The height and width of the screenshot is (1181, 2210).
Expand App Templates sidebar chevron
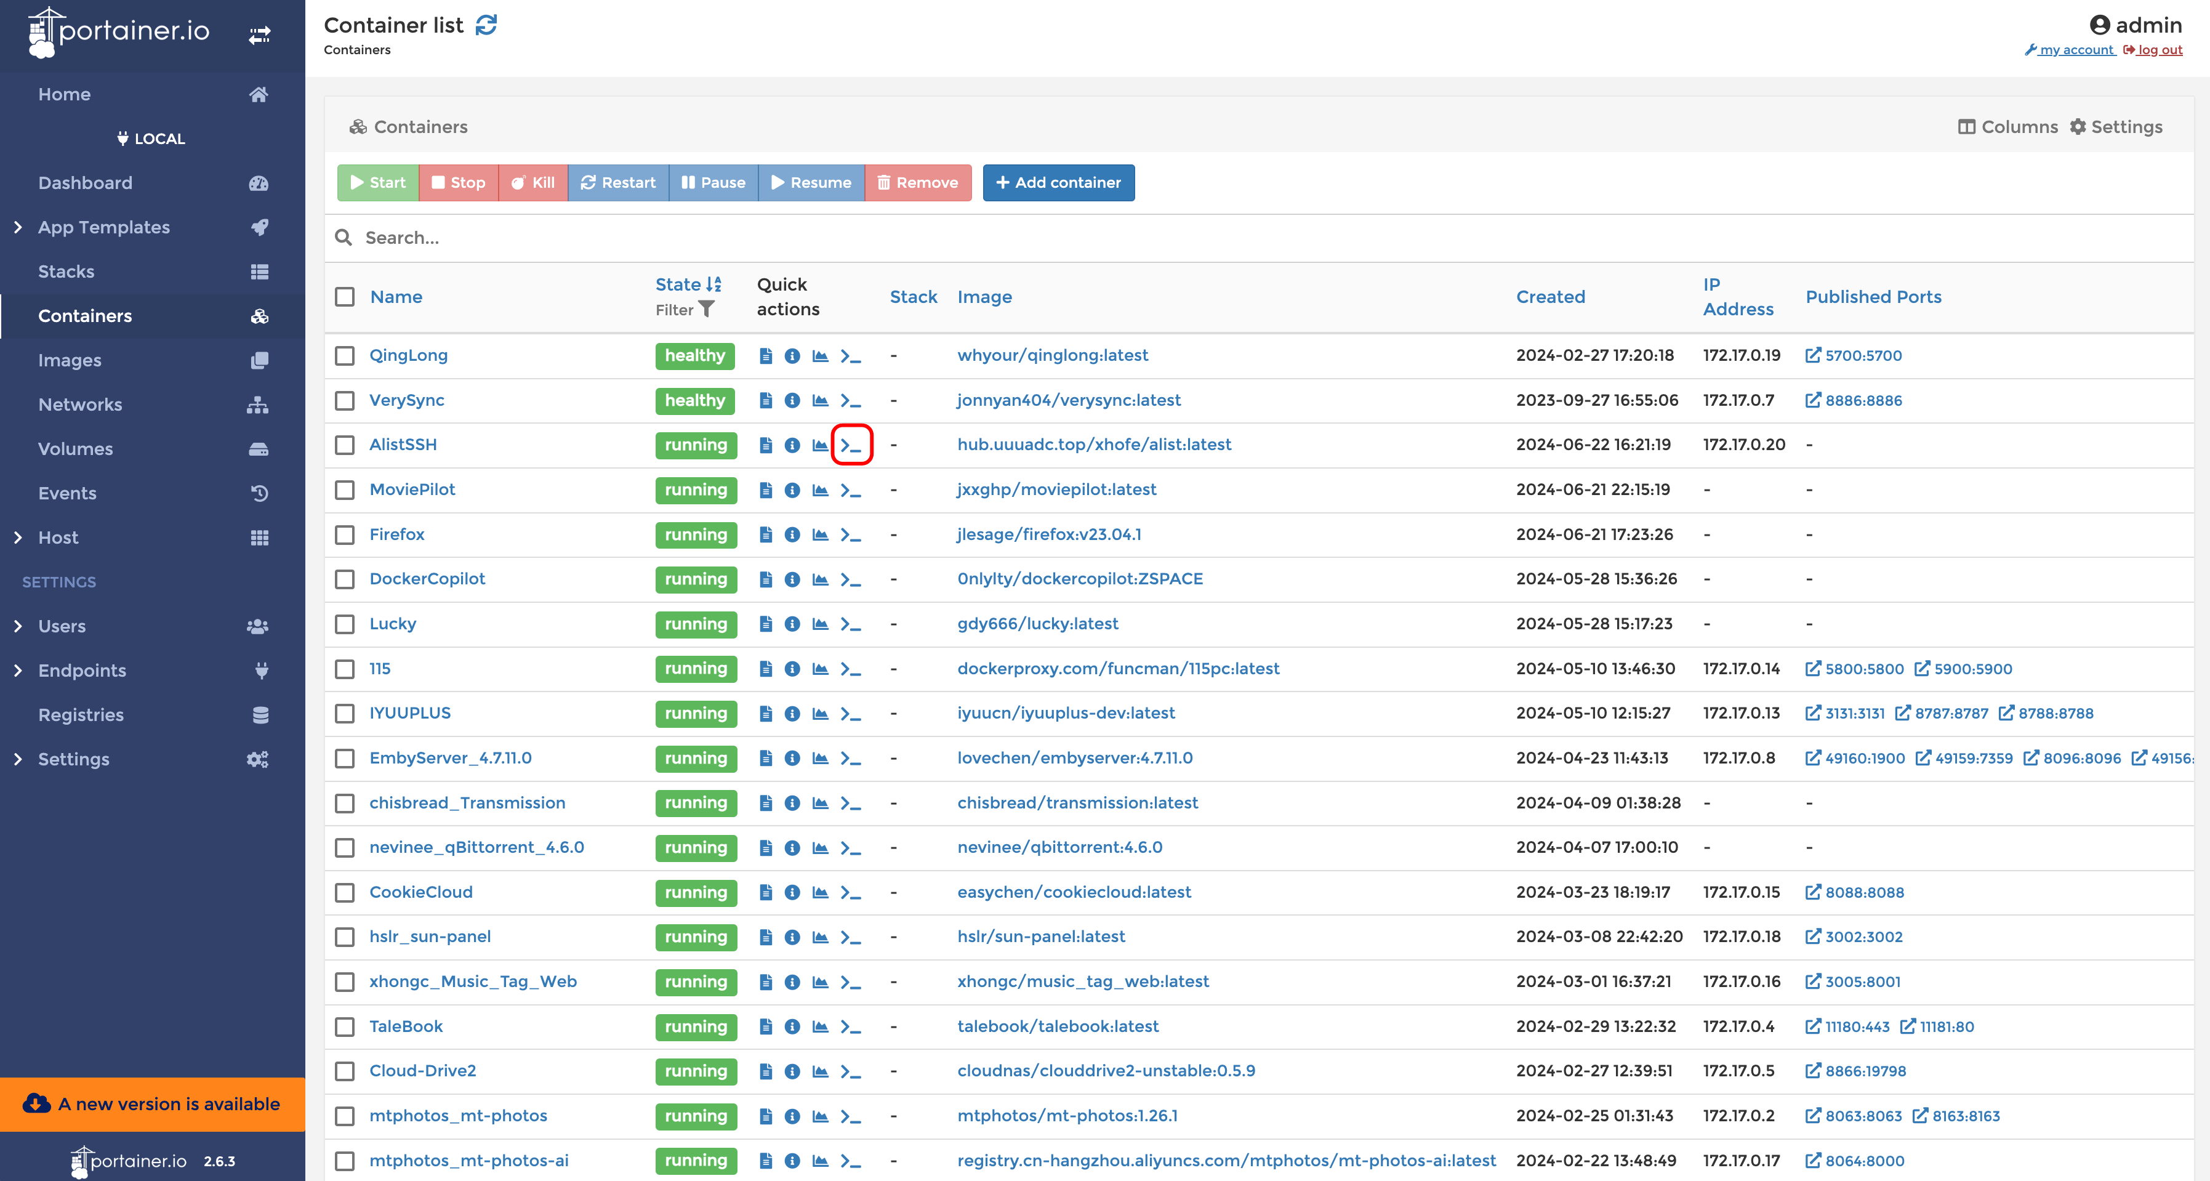tap(18, 227)
